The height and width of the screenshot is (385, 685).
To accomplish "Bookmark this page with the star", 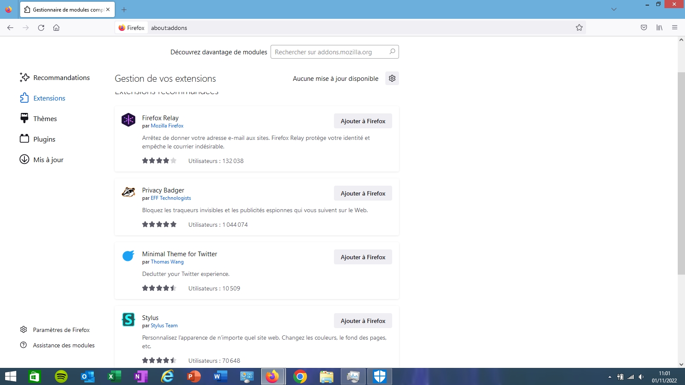I will coord(579,28).
